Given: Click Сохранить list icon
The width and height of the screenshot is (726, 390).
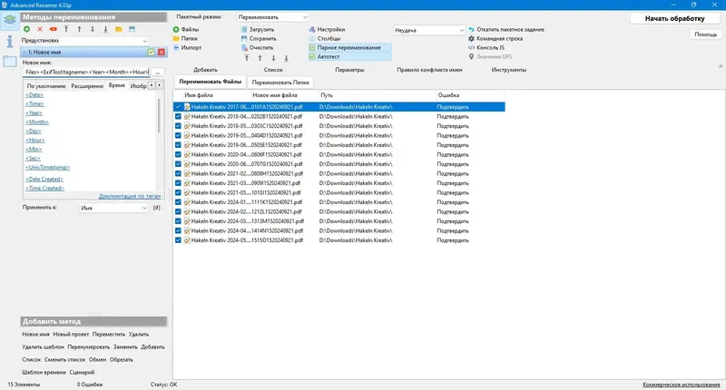Looking at the screenshot, I should (x=244, y=38).
